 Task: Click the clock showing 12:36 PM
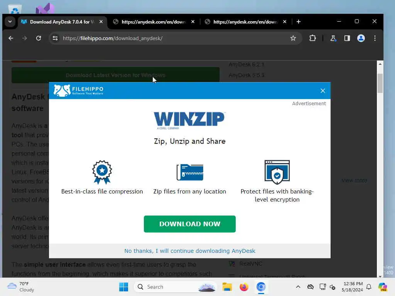click(x=353, y=287)
